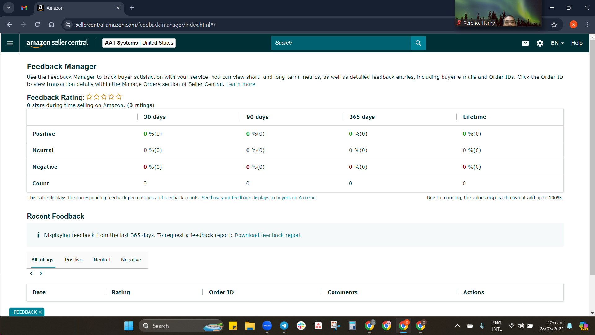This screenshot has width=595, height=335.
Task: Click the browser back arrow
Action: [10, 25]
